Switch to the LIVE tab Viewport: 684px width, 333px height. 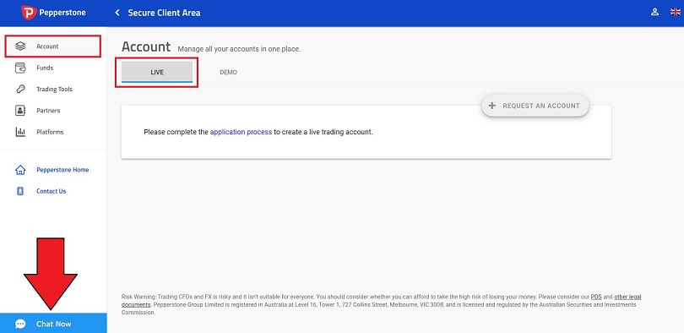pos(157,72)
